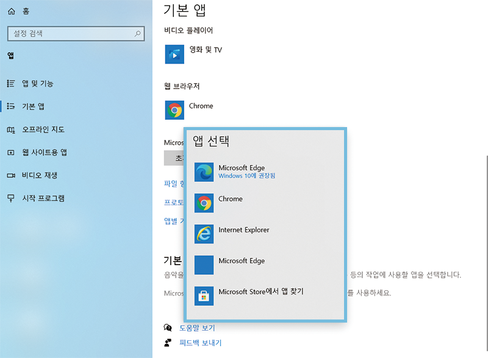Click the Chrome label under 웹 브라우저

201,106
